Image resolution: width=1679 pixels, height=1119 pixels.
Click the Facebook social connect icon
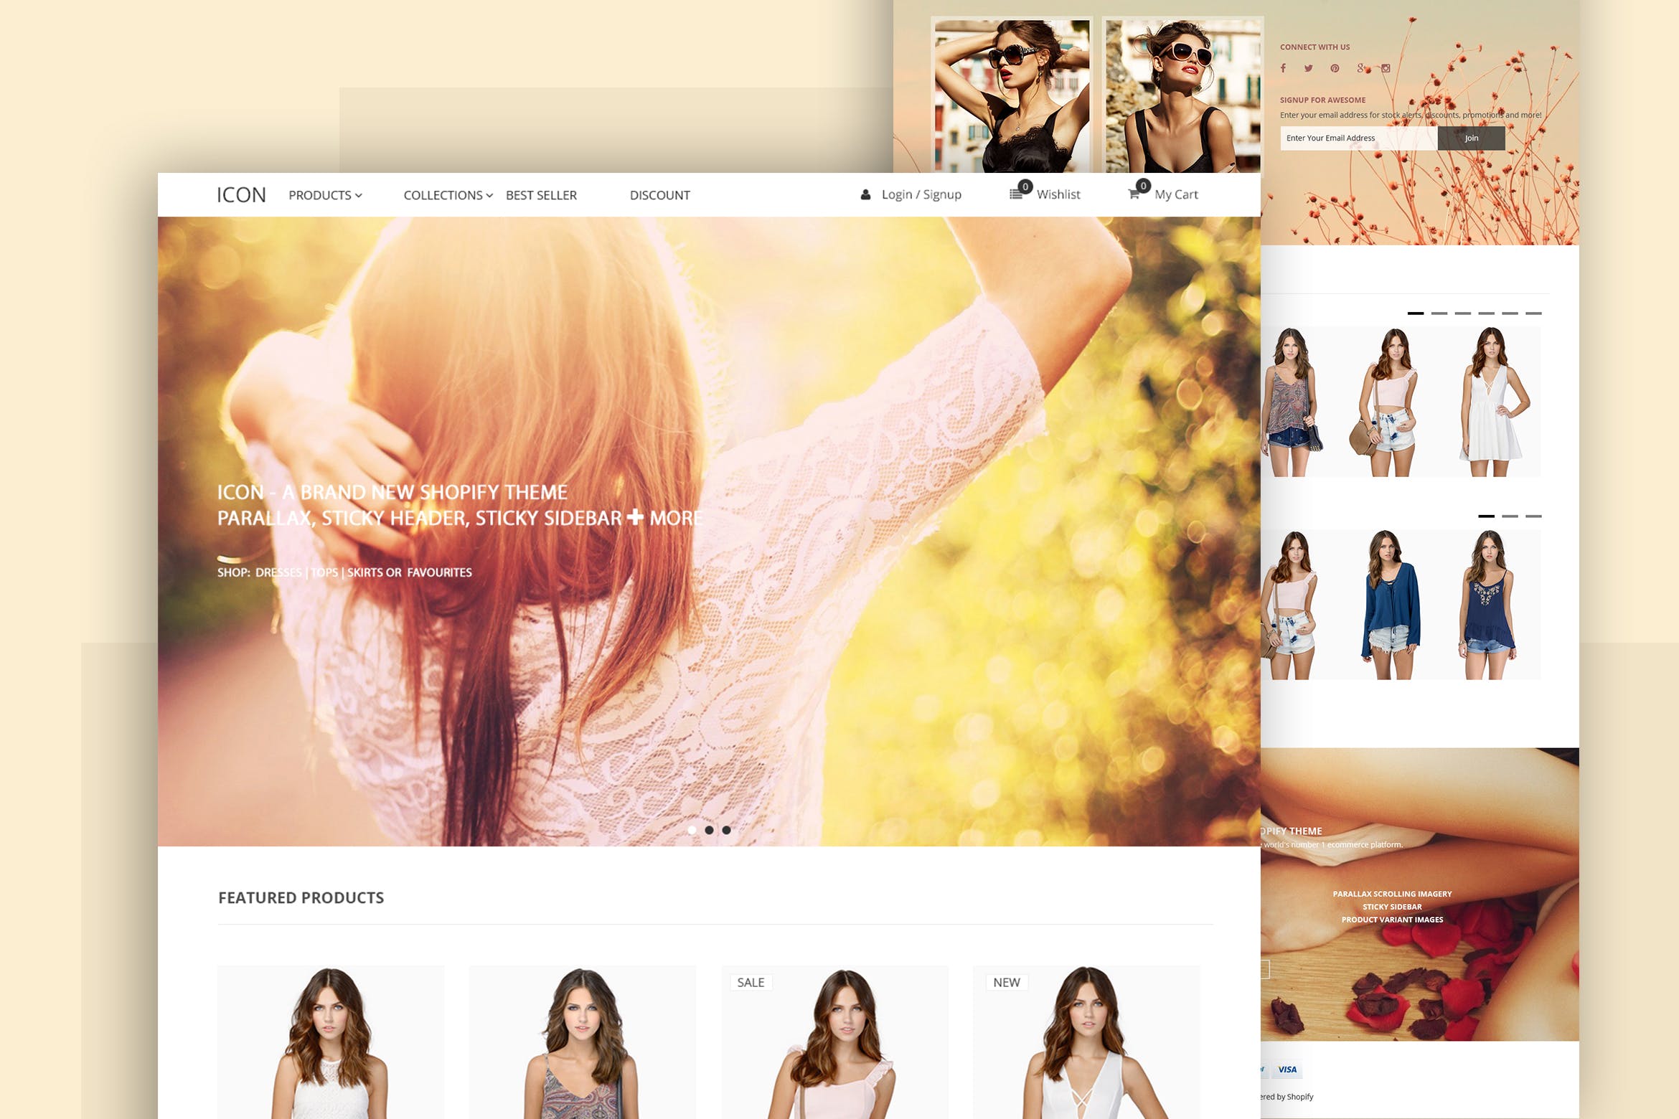click(1283, 67)
